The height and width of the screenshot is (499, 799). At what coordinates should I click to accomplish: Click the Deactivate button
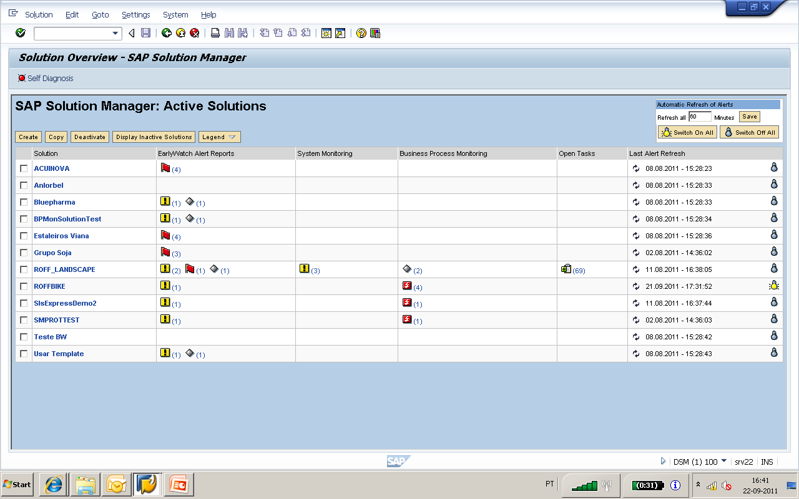(x=90, y=137)
